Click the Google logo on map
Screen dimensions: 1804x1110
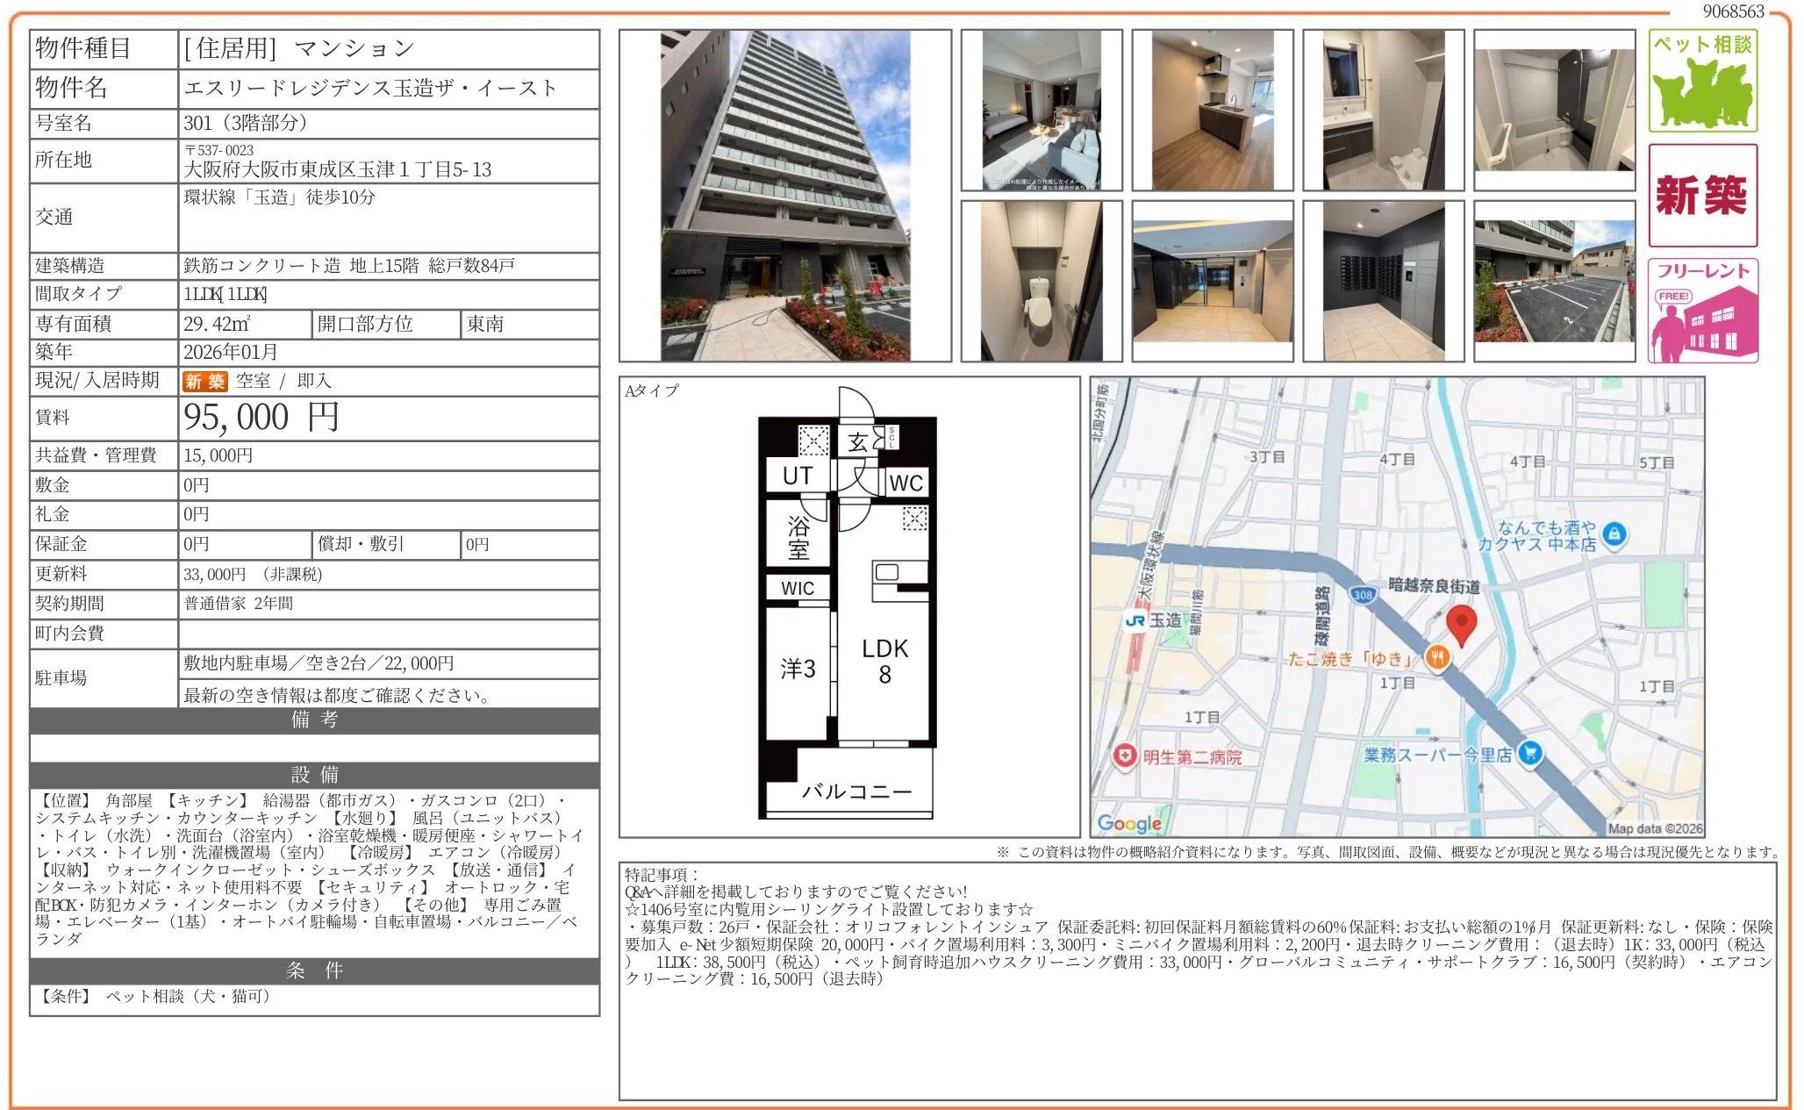coord(1129,822)
